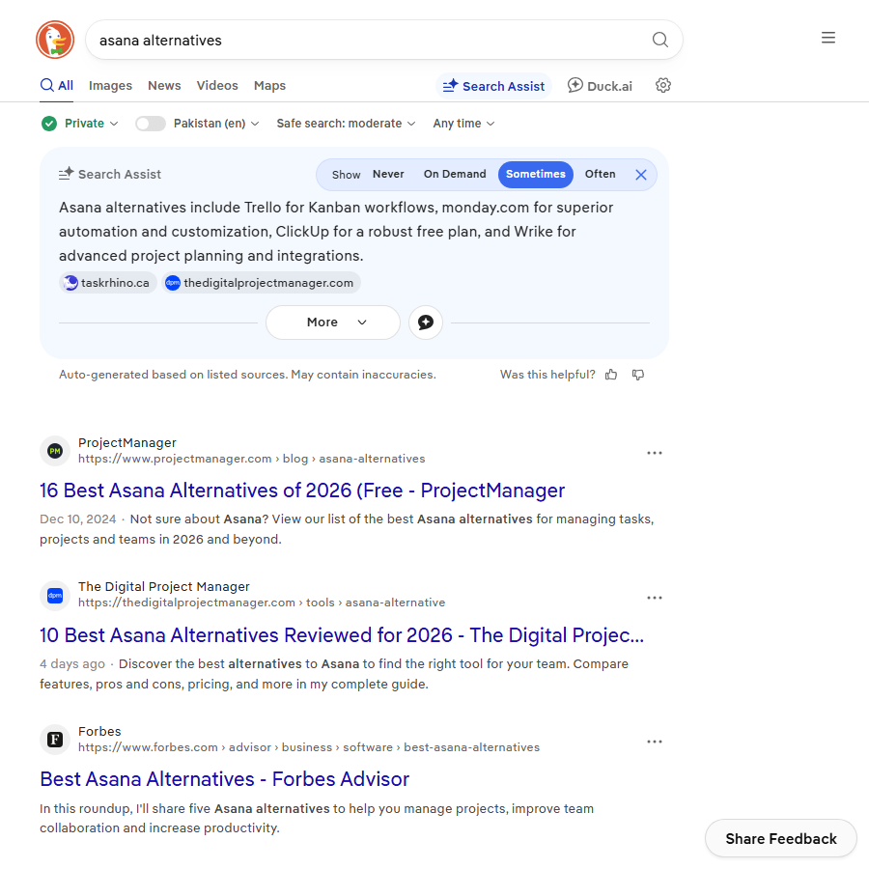The width and height of the screenshot is (869, 869).
Task: Switch to the All tab
Action: pos(57,86)
